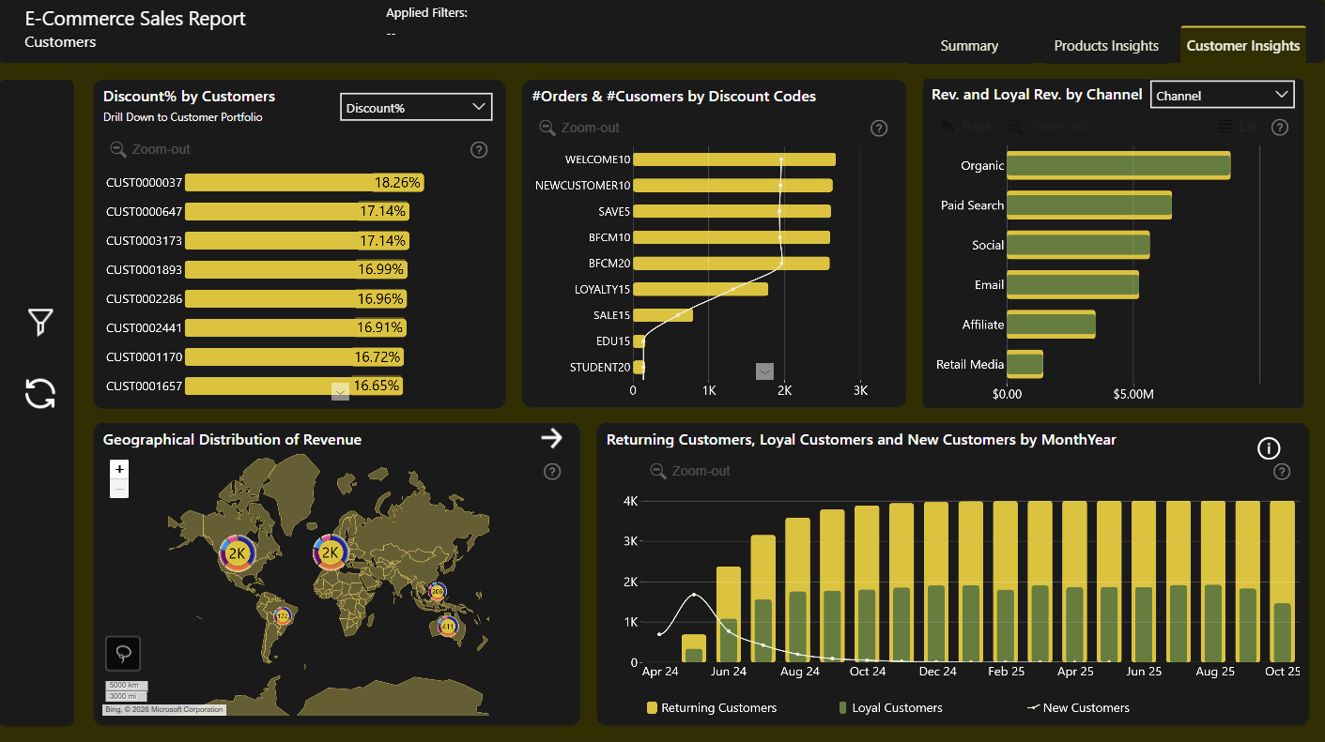Click the refresh arrows icon in sidebar
Screen dimensions: 1325x742
pyautogui.click(x=40, y=394)
